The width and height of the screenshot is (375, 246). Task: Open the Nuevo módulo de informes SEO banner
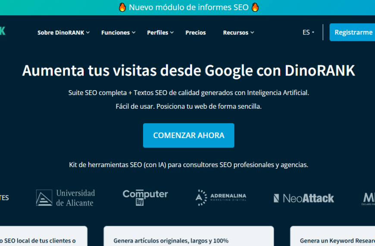pos(189,7)
